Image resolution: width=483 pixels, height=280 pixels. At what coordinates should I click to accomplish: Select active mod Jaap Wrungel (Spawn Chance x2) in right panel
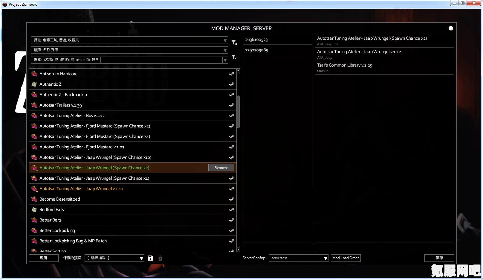pos(384,41)
